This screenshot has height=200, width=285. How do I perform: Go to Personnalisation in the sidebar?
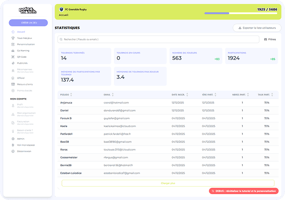tap(26, 44)
